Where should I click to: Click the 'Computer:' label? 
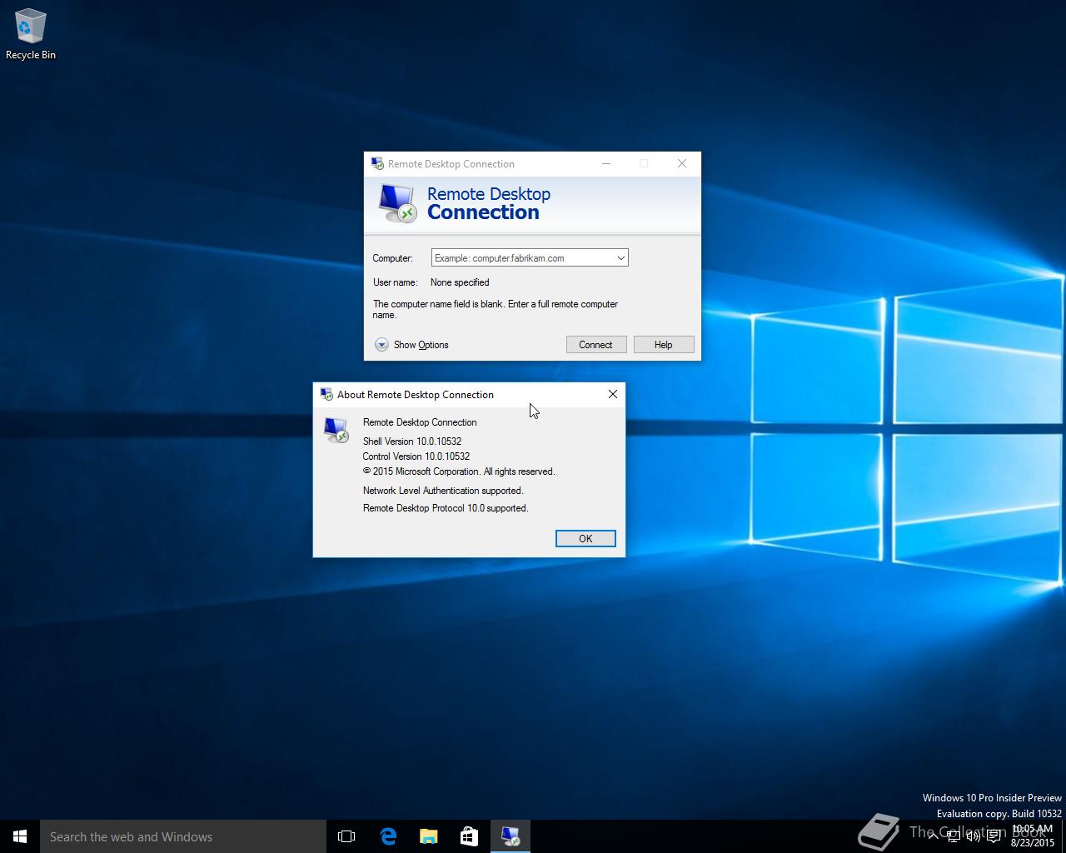pos(392,258)
